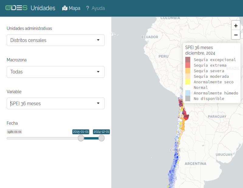Zoom out on the map
Image resolution: width=243 pixels, height=188 pixels.
click(x=236, y=35)
